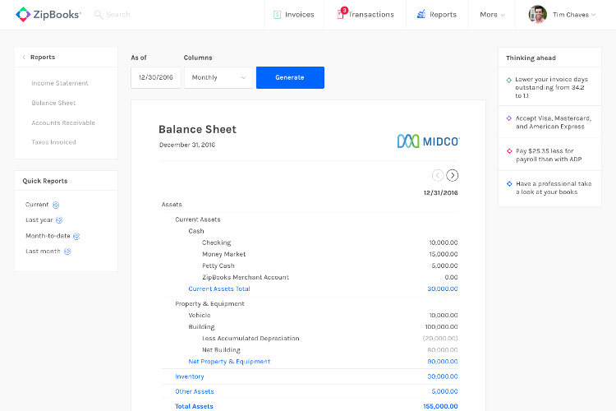The width and height of the screenshot is (616, 411).
Task: Click Tim Chaves profile avatar
Action: [537, 15]
